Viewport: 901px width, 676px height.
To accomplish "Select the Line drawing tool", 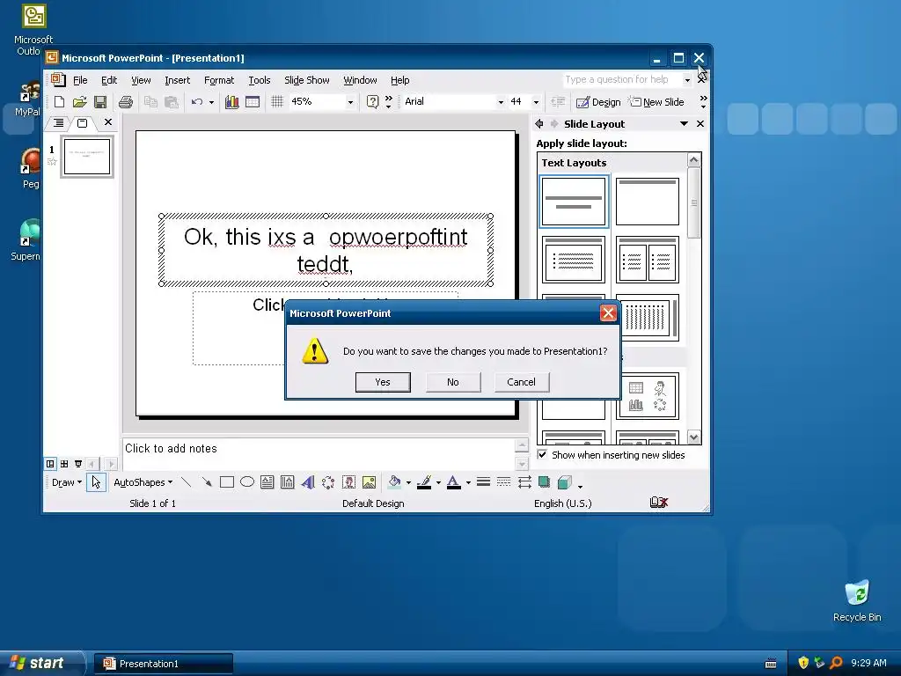I will click(186, 481).
